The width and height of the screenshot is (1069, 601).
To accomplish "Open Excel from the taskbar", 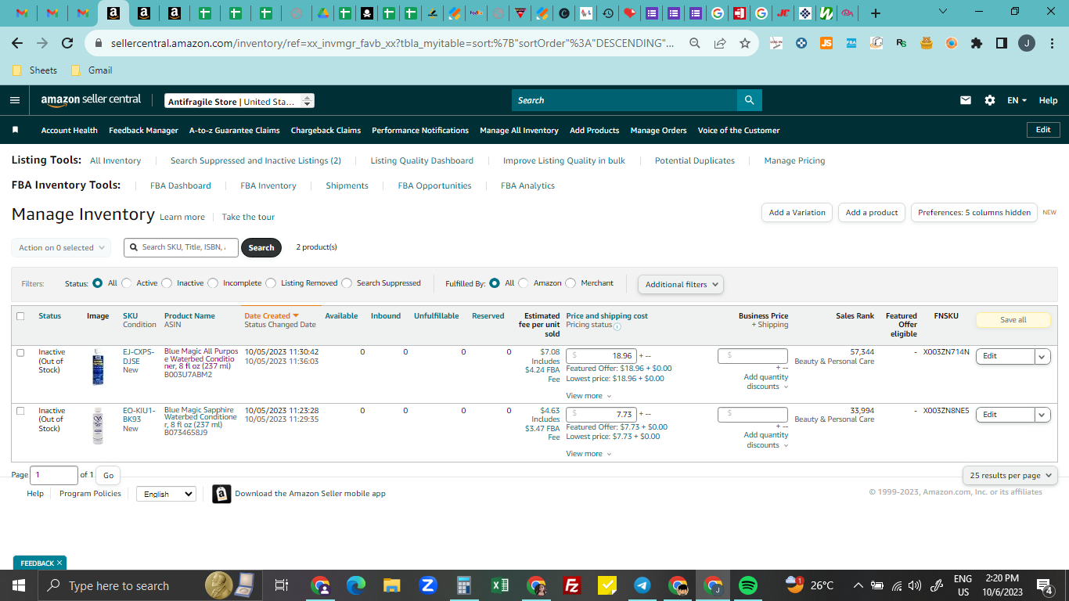I will click(500, 585).
